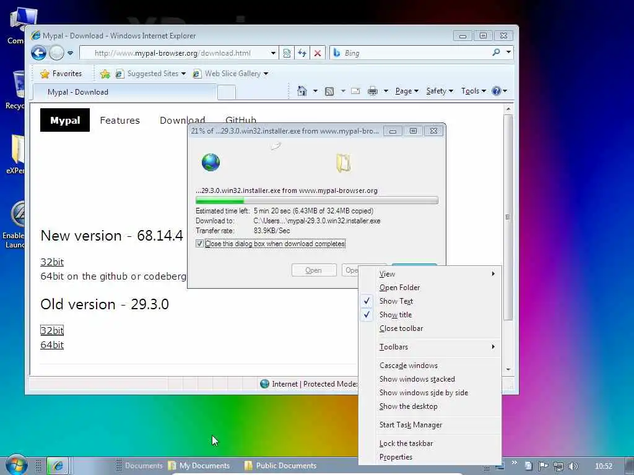The height and width of the screenshot is (475, 634).
Task: Refresh the page with the refresh icon
Action: 302,53
